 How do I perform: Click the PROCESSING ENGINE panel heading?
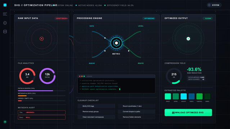coord(90,18)
